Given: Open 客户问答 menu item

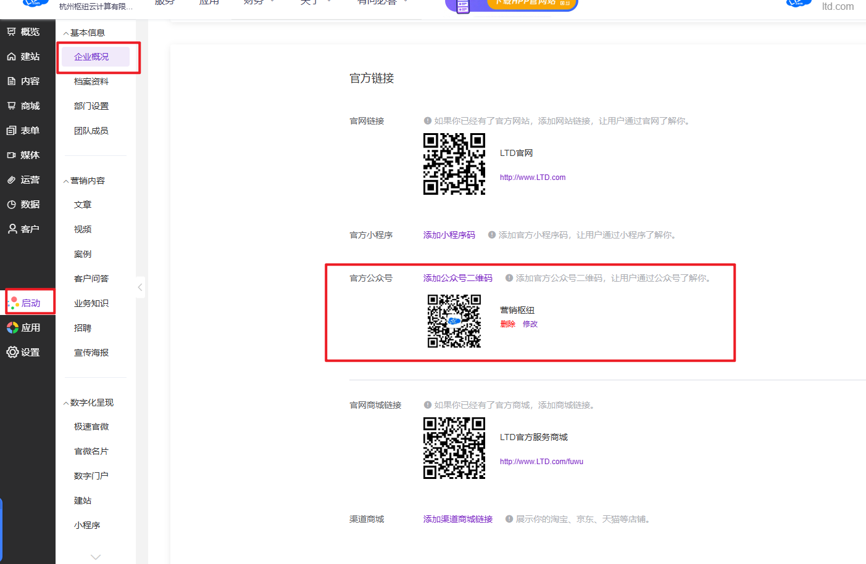Looking at the screenshot, I should coord(91,279).
